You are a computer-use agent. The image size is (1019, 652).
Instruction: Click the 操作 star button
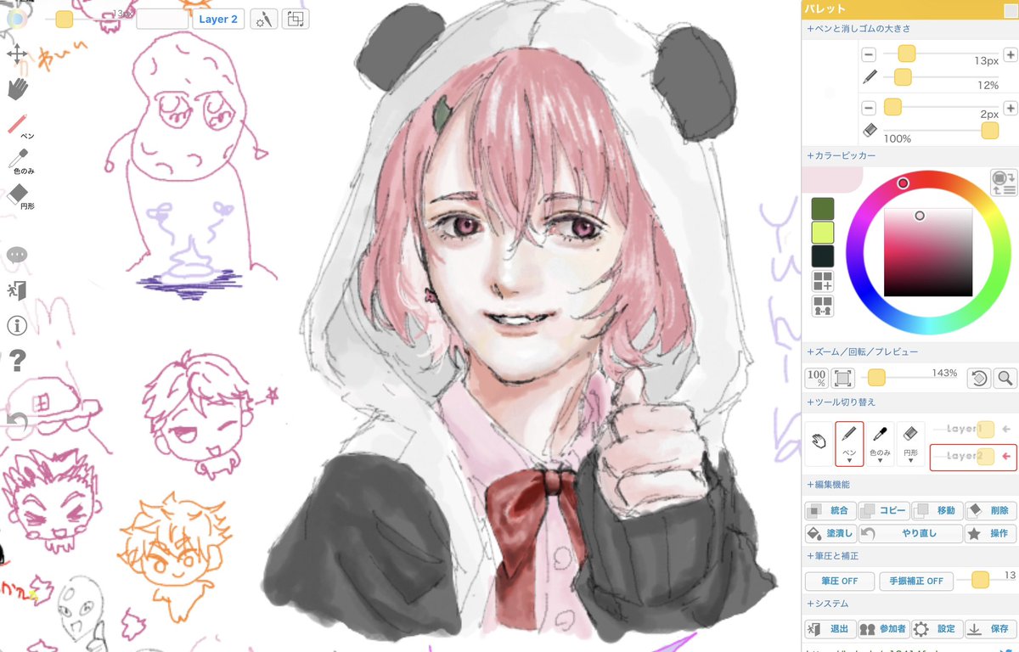tap(991, 534)
